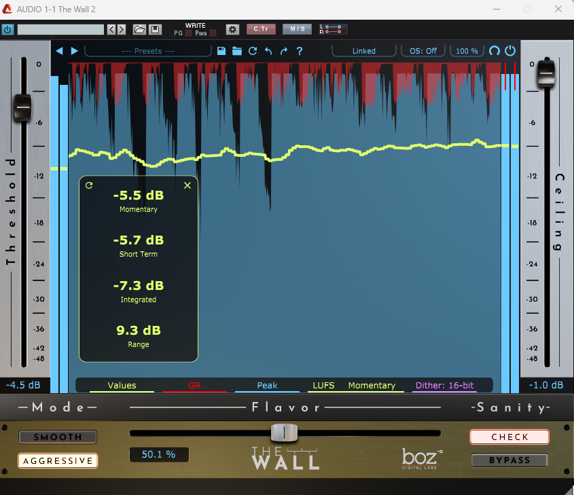Select next host preset arrow

coord(122,29)
